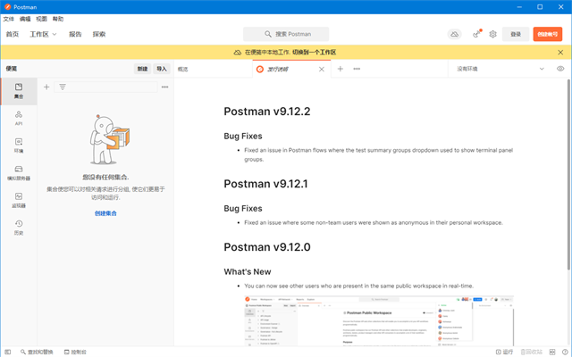The height and width of the screenshot is (357, 572).
Task: Click the Postman v9.12.2 heading
Action: click(x=267, y=112)
